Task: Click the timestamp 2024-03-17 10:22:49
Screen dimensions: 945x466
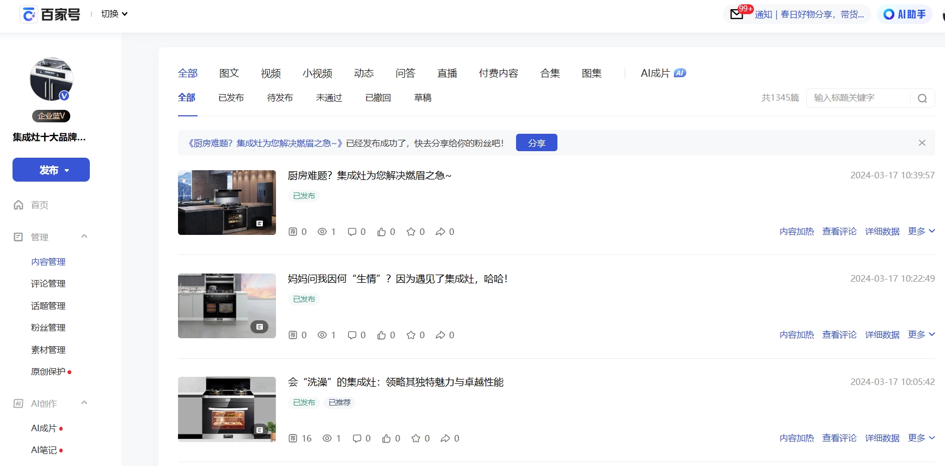Action: pyautogui.click(x=893, y=278)
